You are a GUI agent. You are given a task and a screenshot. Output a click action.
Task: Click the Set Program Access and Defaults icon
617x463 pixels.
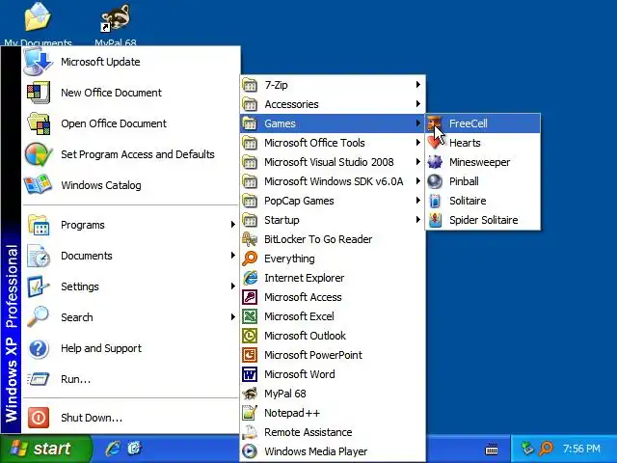[39, 154]
